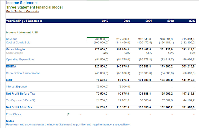Screen dimensions: 199x128
Task: Click the Operating Expenditure label
Action: tap(20, 60)
